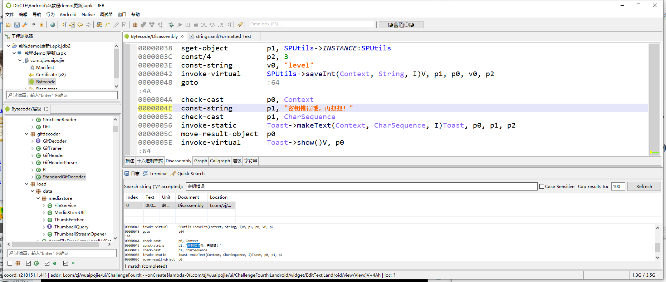Image resolution: width=666 pixels, height=282 pixels.
Task: Switch to strings.xml/Formatted Text tab
Action: (223, 36)
